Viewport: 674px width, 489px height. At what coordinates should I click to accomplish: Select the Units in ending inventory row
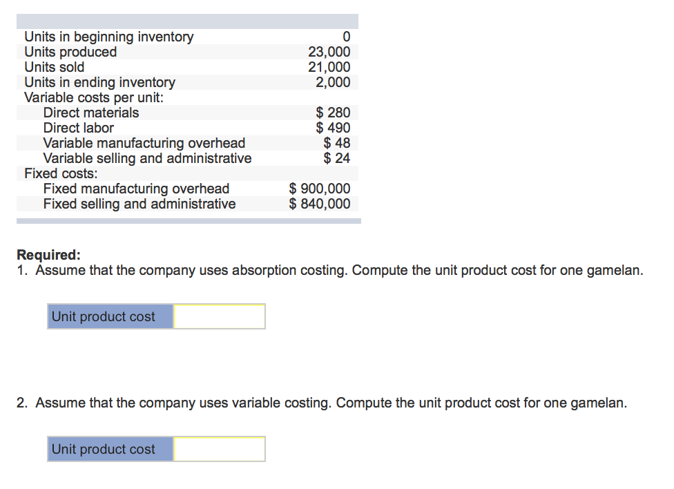pyautogui.click(x=99, y=82)
